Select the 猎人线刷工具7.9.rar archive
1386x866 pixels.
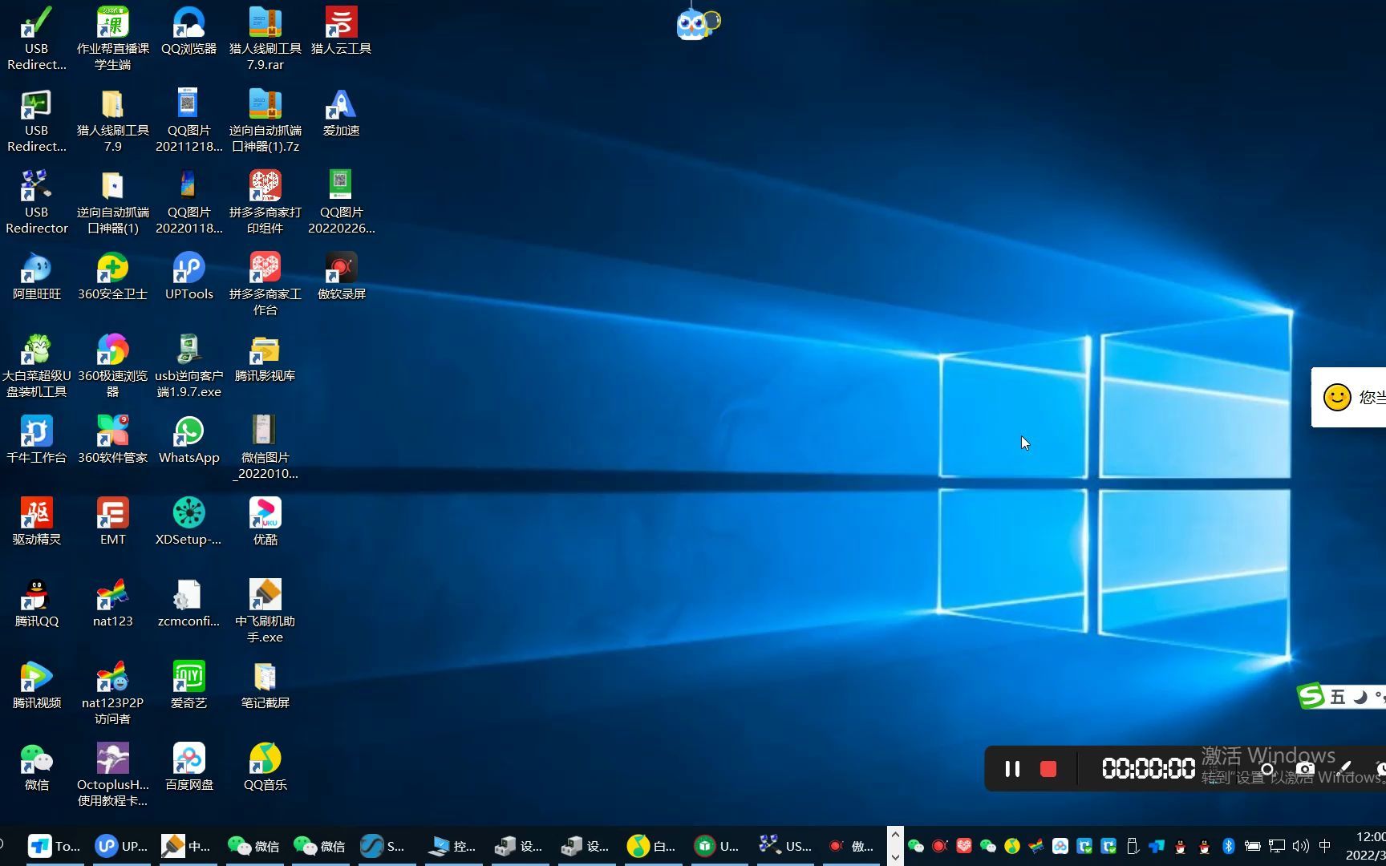pos(265,38)
